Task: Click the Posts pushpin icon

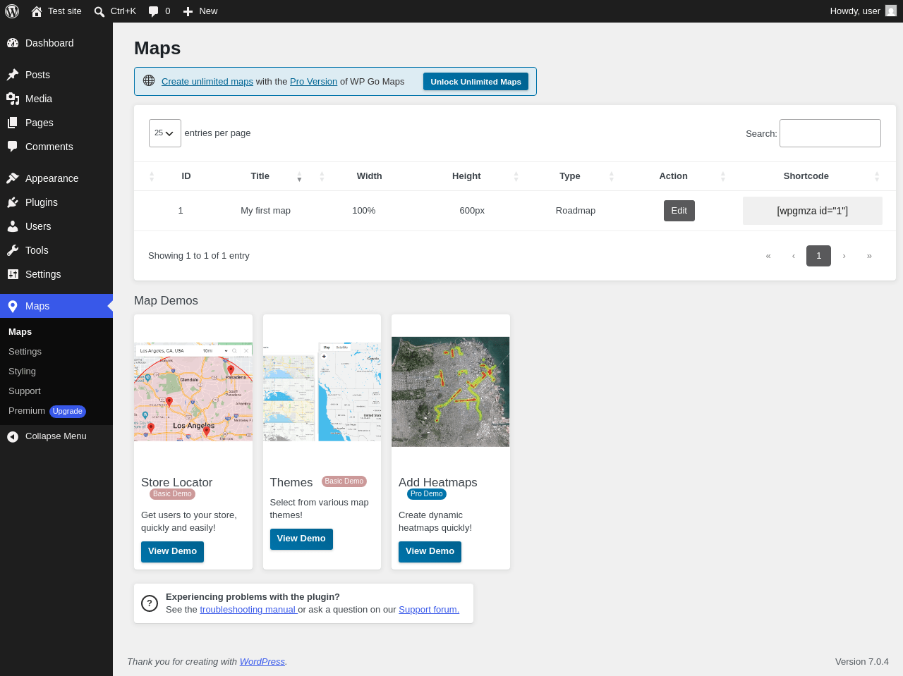Action: [x=13, y=75]
